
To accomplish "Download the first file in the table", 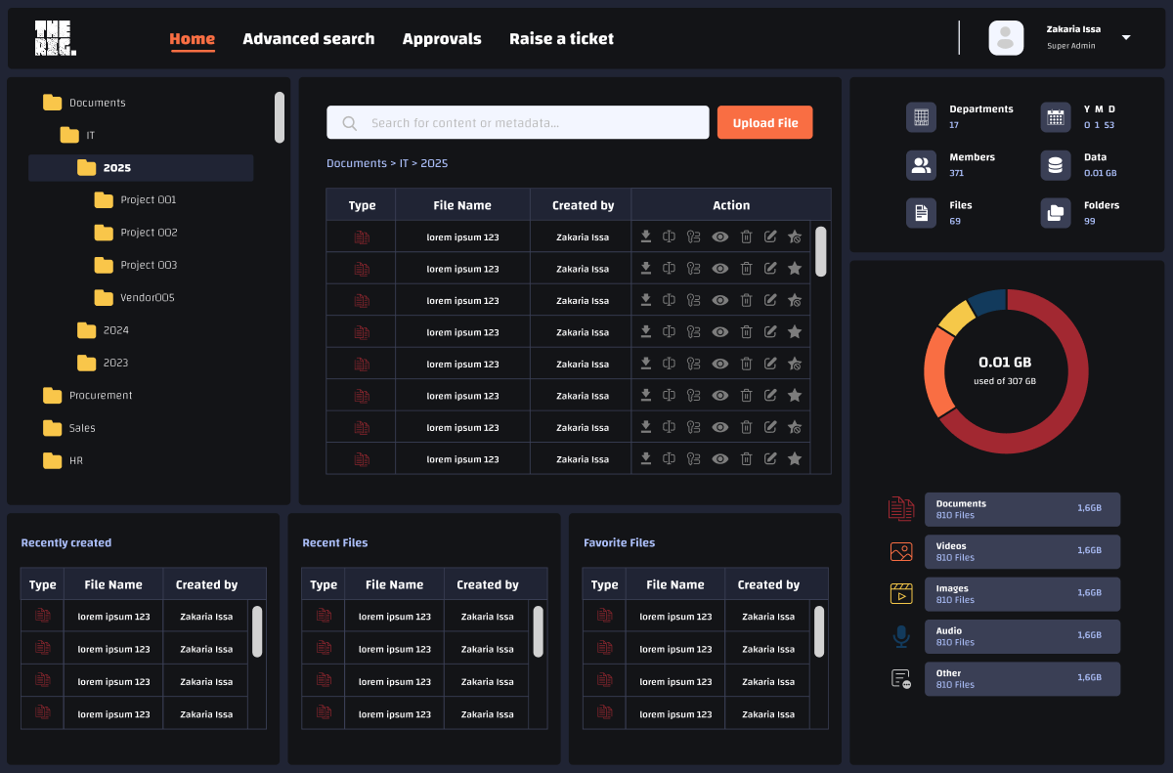I will click(x=646, y=236).
